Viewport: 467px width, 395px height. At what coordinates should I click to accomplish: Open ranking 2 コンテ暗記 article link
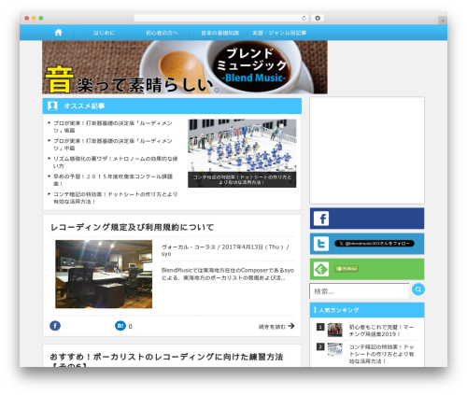tap(382, 354)
